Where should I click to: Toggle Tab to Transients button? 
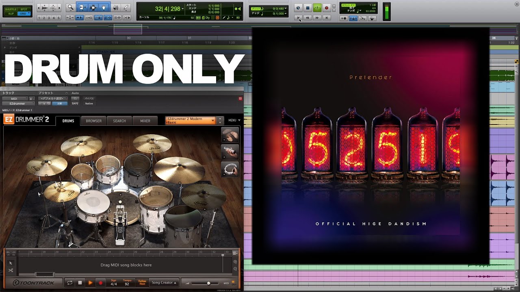click(80, 17)
